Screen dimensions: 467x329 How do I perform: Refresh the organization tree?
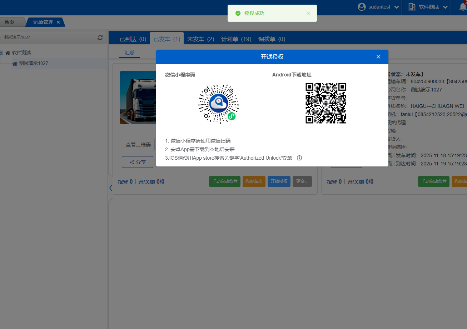[100, 38]
